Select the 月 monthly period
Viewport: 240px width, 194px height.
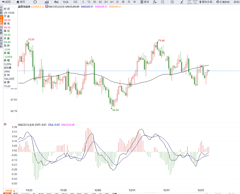click(129, 2)
